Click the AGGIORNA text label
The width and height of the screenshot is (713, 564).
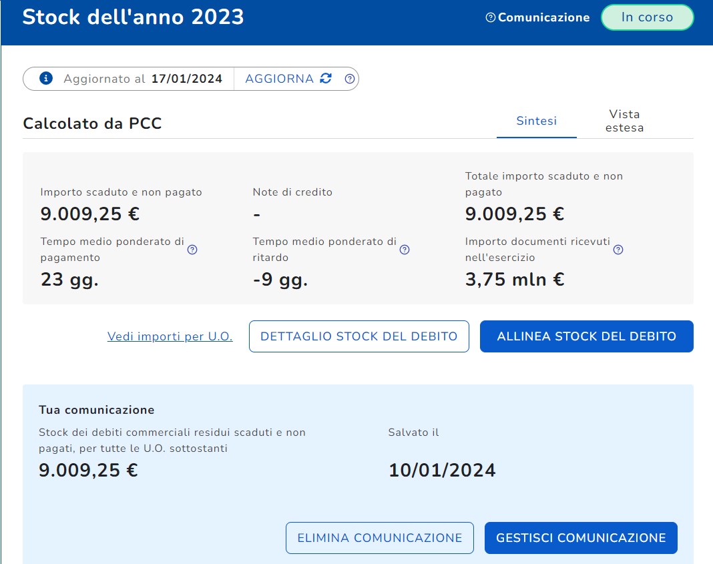coord(279,79)
